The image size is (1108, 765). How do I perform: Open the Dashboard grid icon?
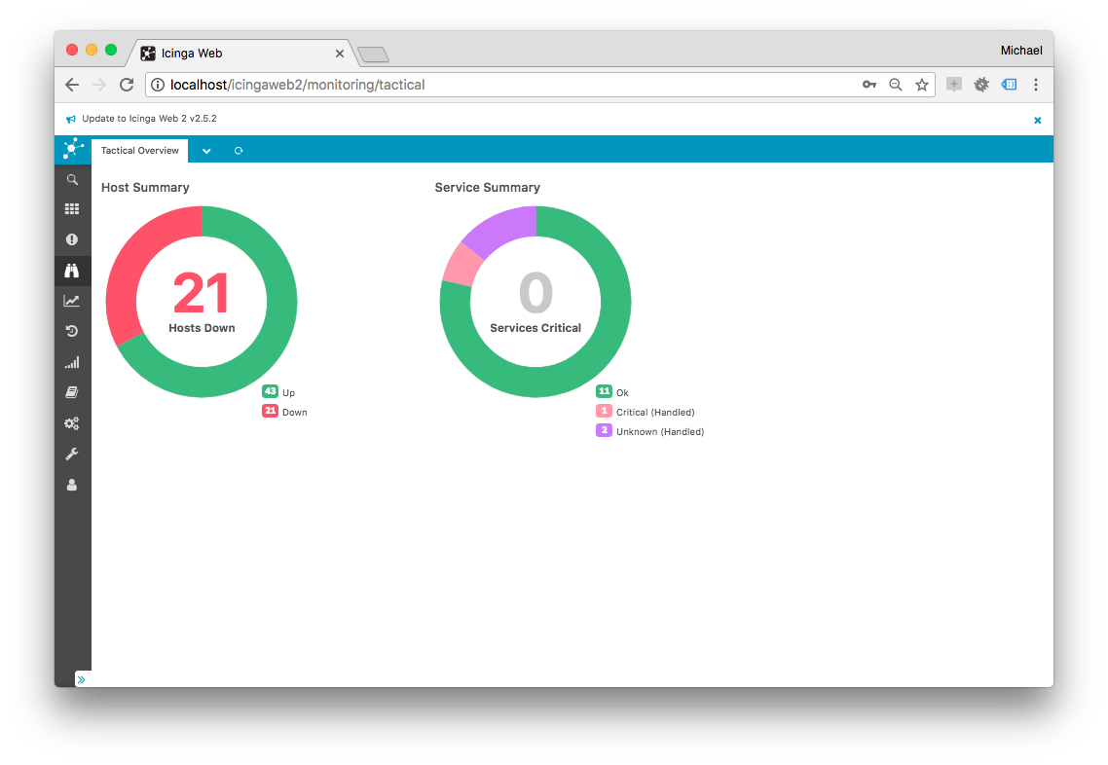click(x=72, y=209)
